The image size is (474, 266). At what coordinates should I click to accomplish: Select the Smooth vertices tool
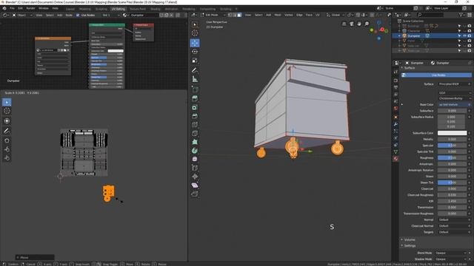point(195,159)
